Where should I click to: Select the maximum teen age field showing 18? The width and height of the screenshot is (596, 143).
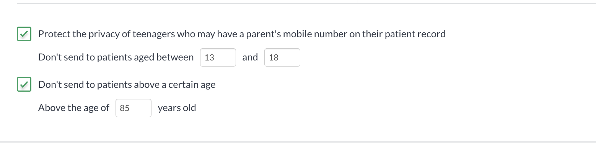pyautogui.click(x=282, y=57)
